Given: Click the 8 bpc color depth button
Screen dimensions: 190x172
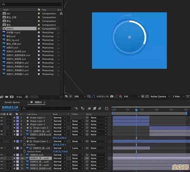Looking at the screenshot, I should (x=19, y=97).
